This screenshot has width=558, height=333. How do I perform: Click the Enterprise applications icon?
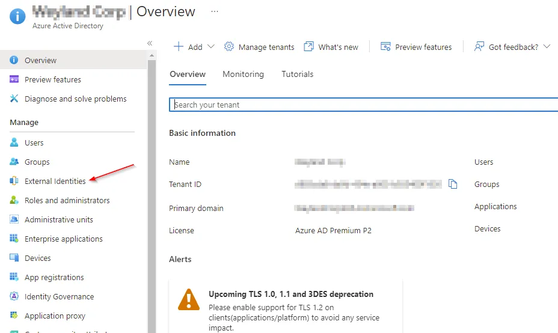pos(14,239)
